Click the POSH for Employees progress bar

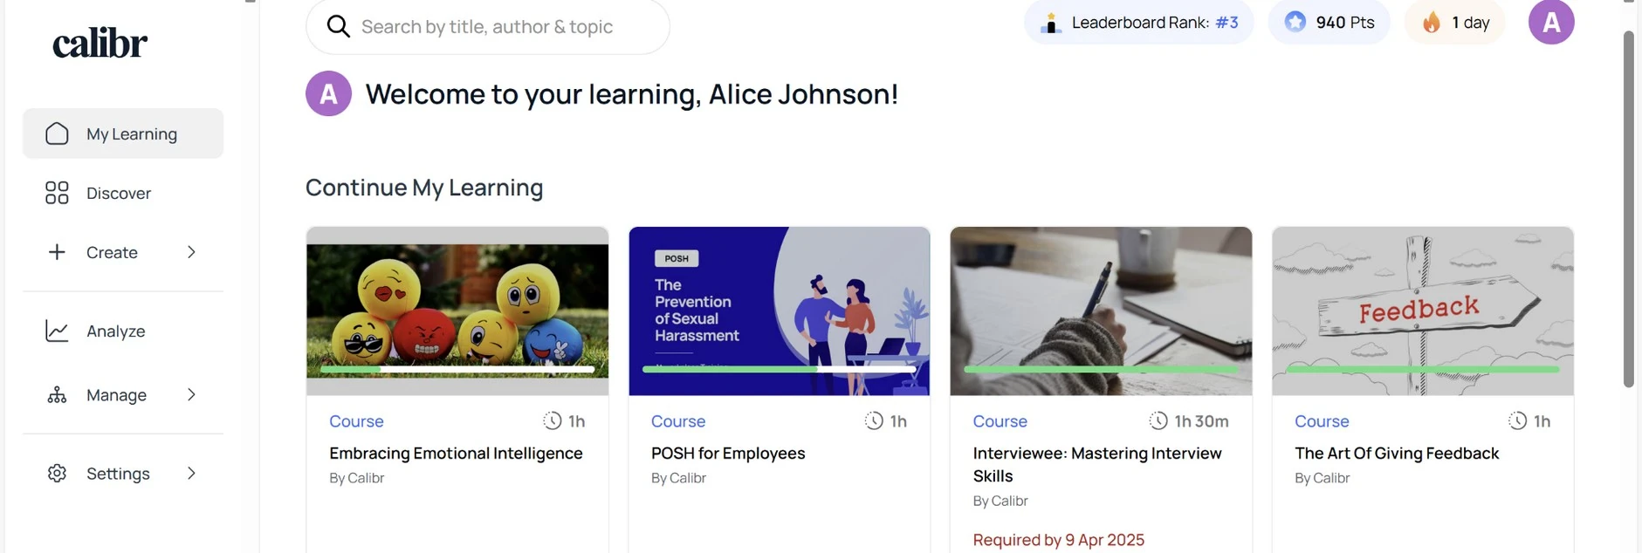click(x=779, y=370)
